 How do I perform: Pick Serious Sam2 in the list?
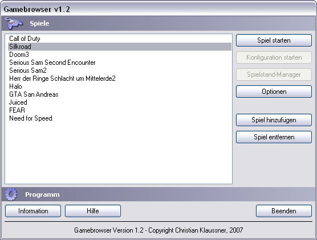(120, 71)
